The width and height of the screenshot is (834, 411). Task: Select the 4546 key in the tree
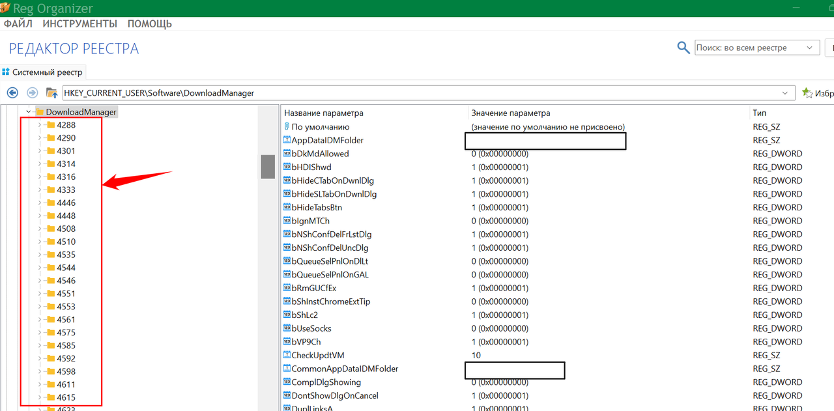66,281
